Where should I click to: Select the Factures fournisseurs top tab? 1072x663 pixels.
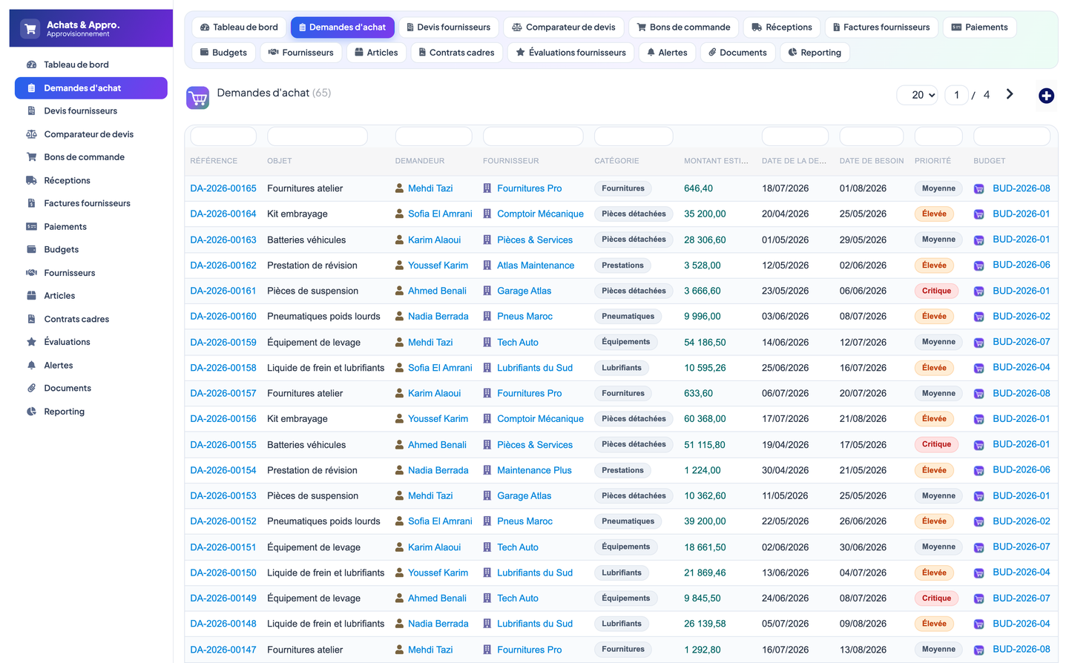click(881, 27)
